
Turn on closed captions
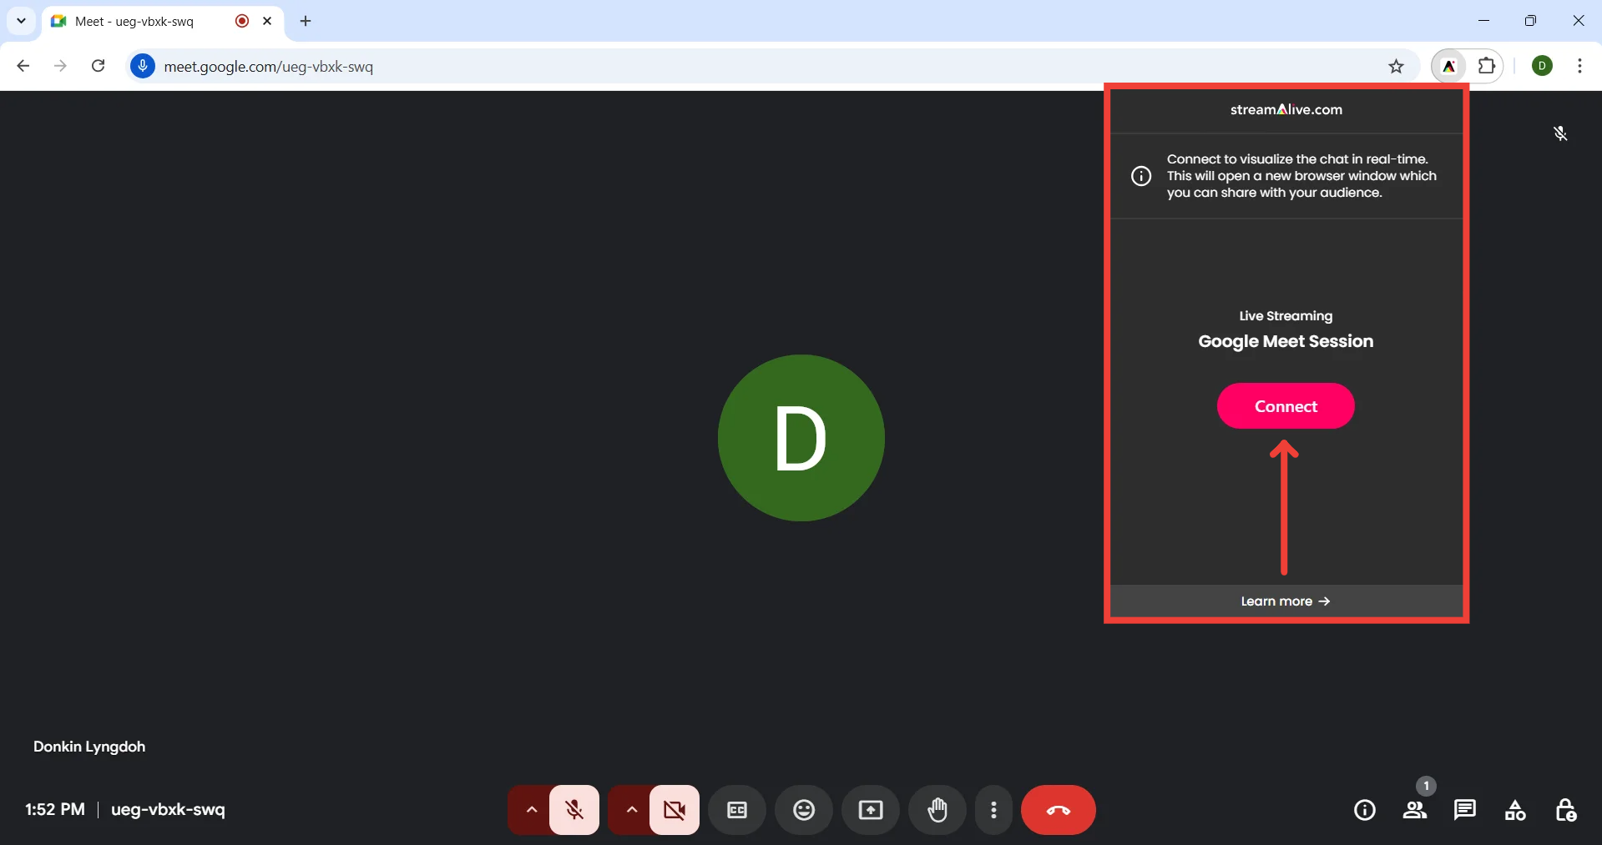pos(737,810)
